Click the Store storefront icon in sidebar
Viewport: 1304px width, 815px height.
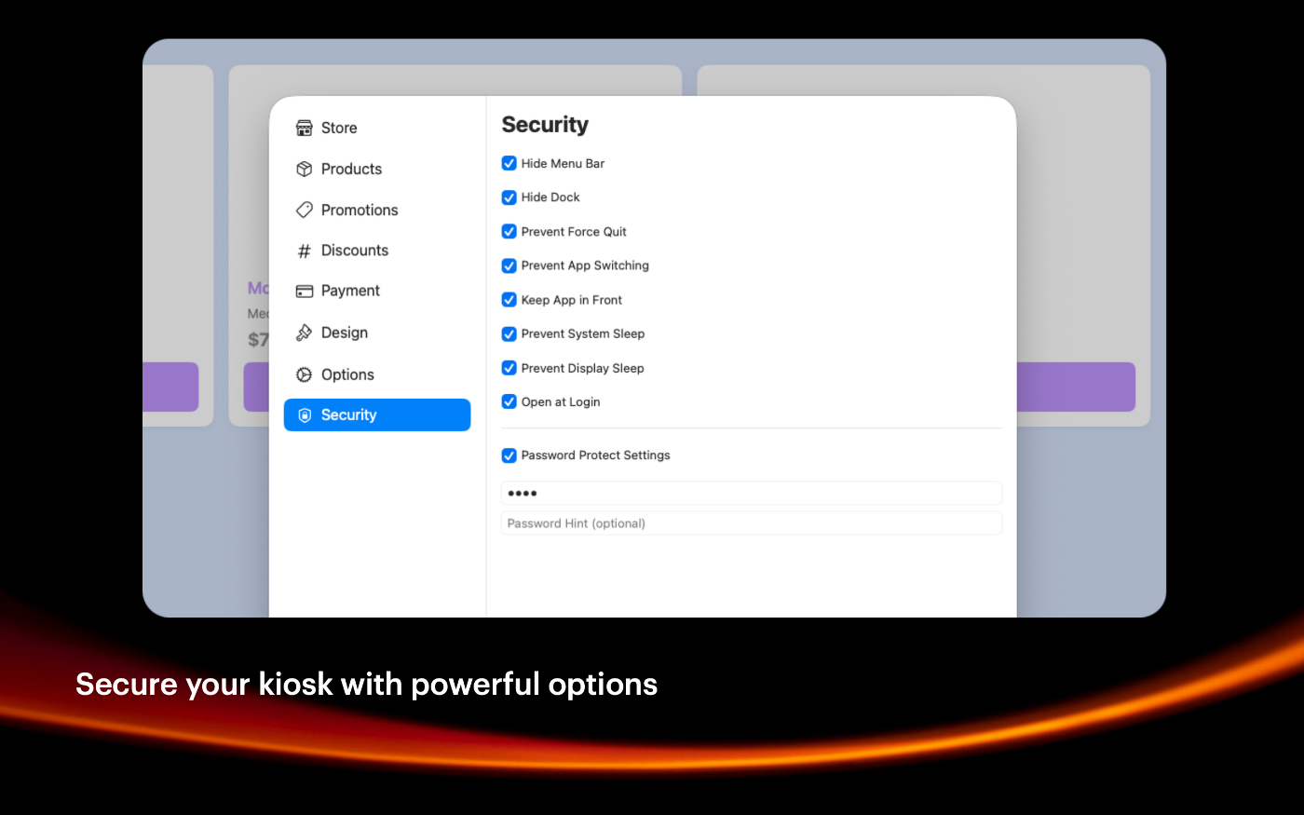tap(304, 129)
